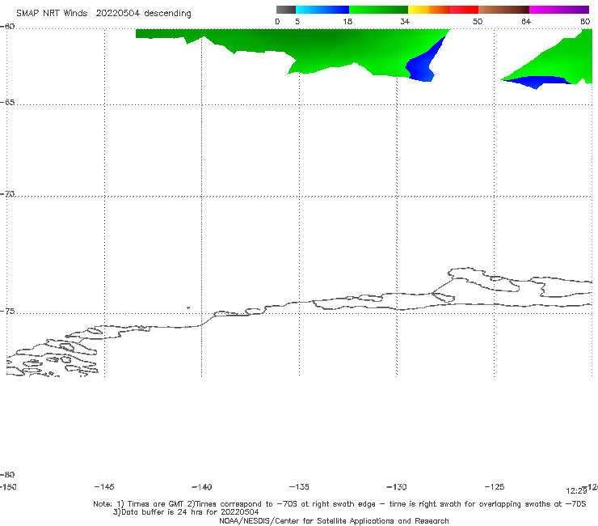Click the swath time stamp '12:29'
Viewport: 598px width, 526px height.
click(x=576, y=491)
